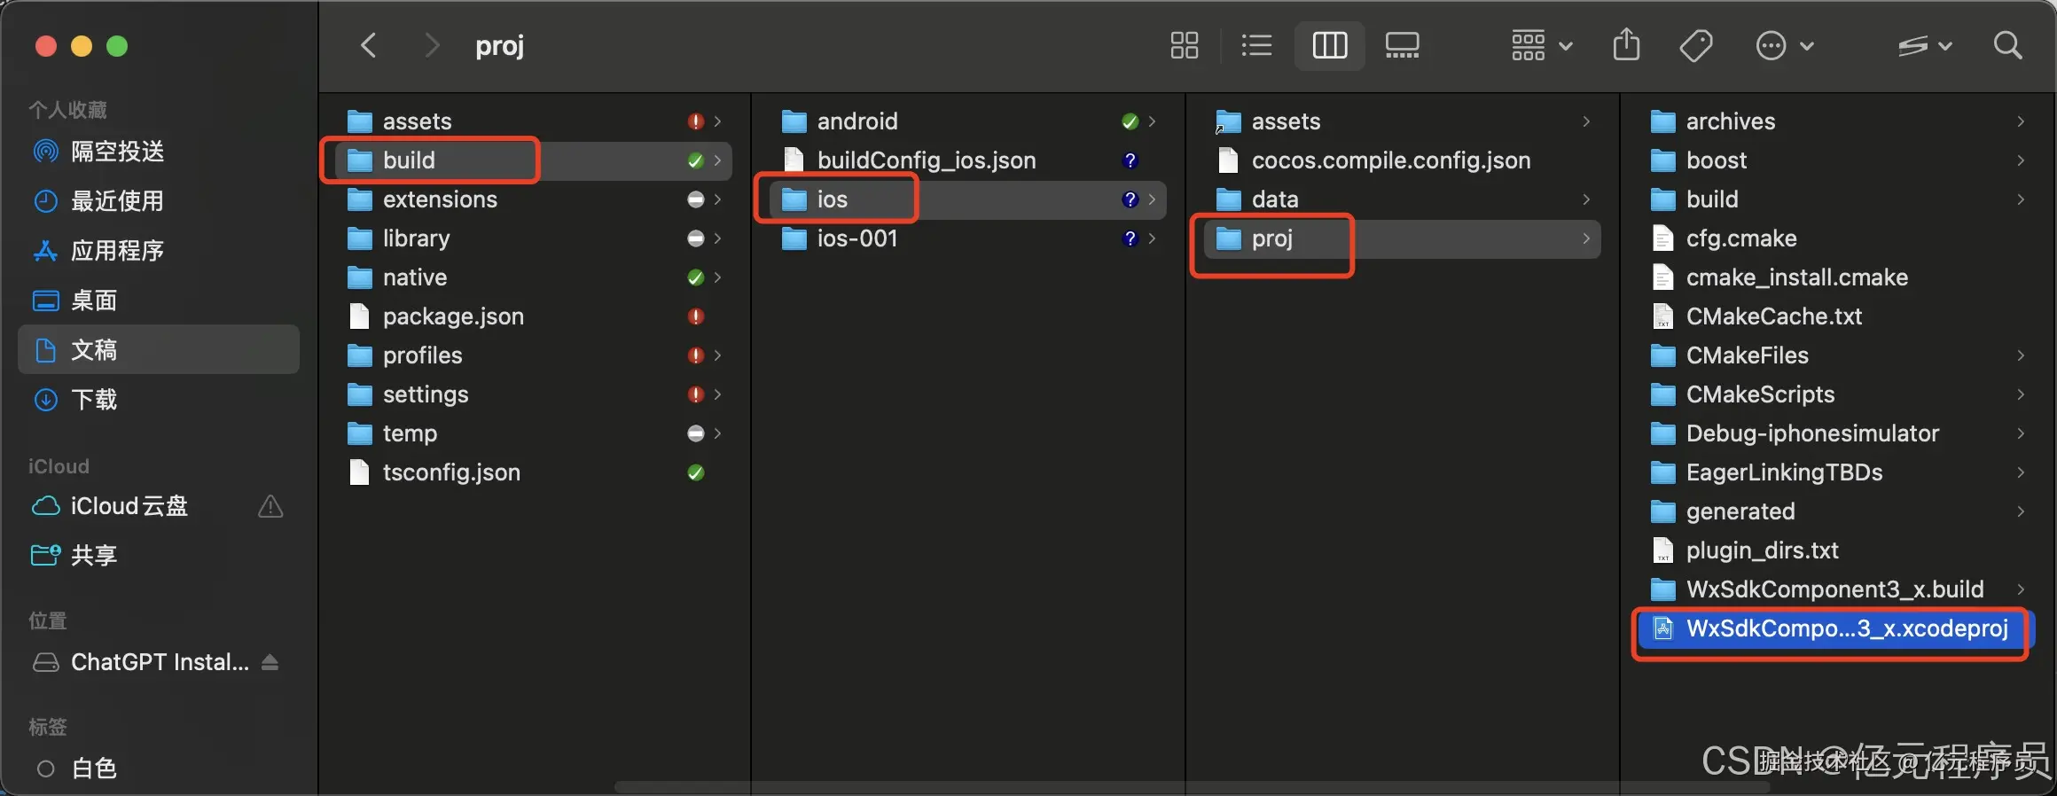Select the CMakeScripts folder

[1837, 394]
